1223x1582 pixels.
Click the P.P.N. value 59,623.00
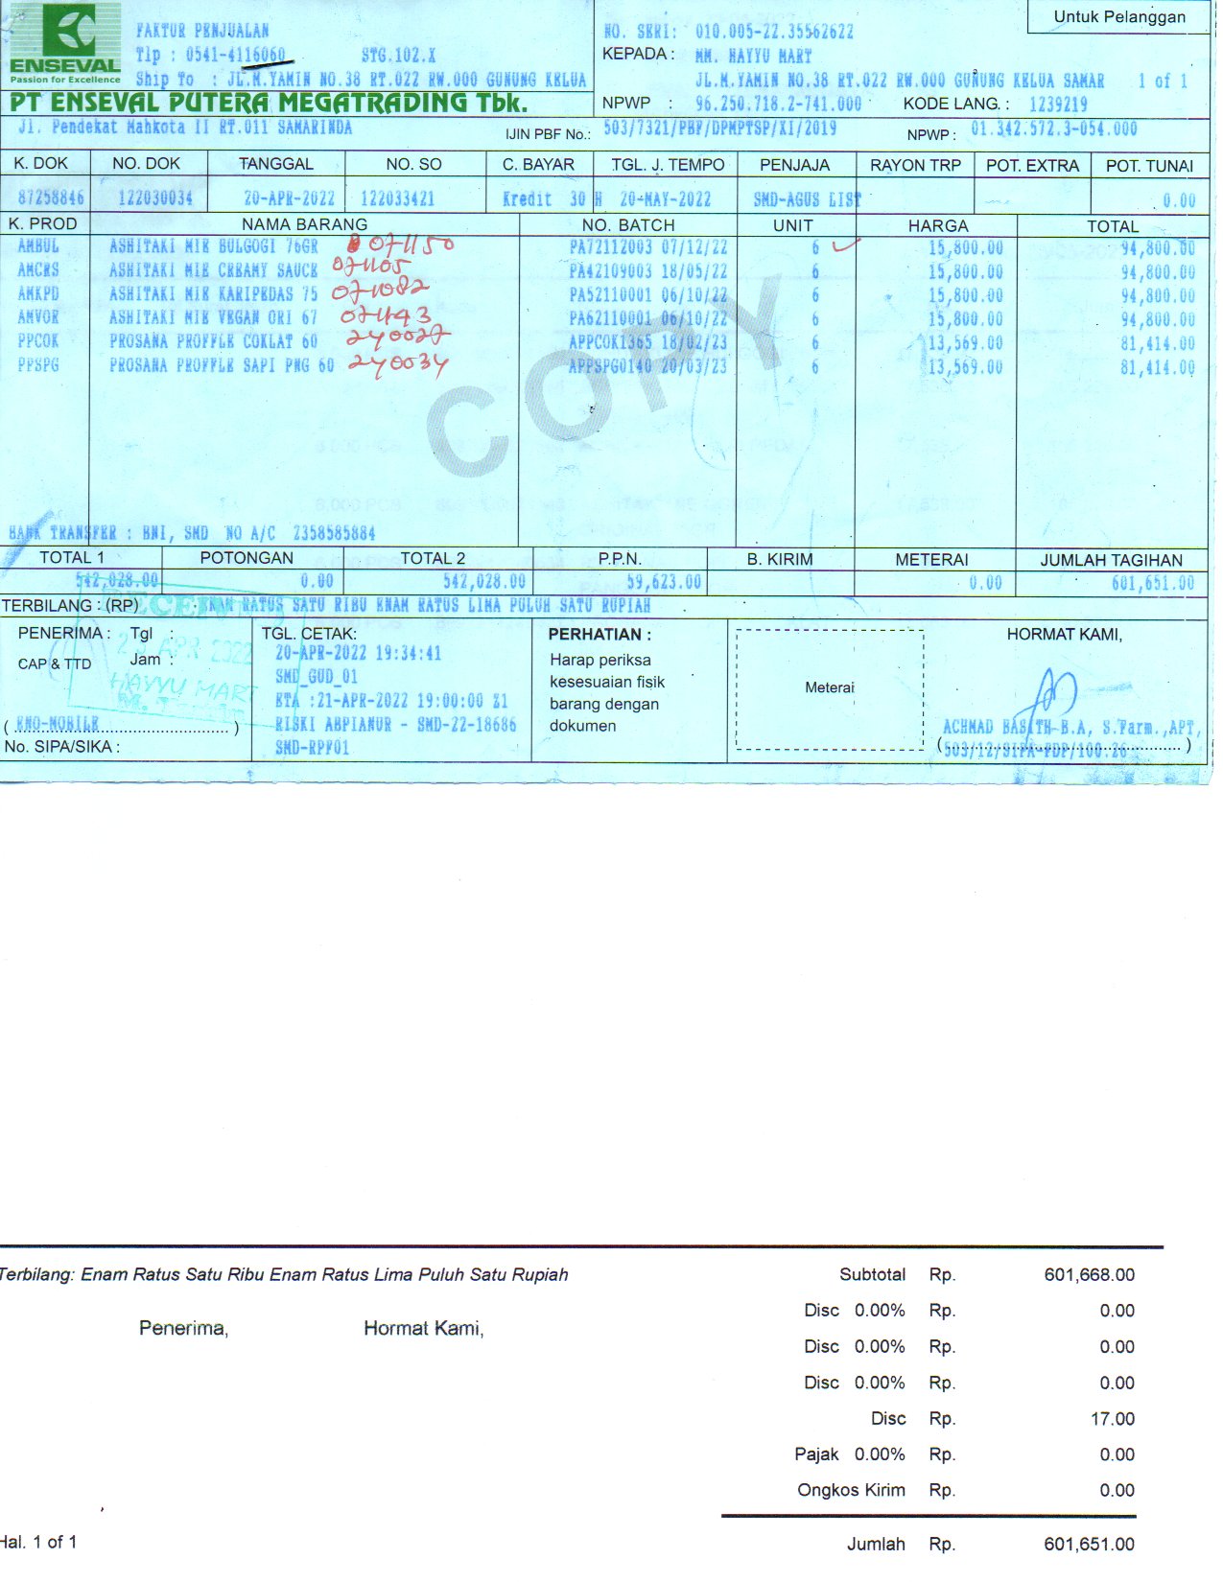tap(664, 582)
